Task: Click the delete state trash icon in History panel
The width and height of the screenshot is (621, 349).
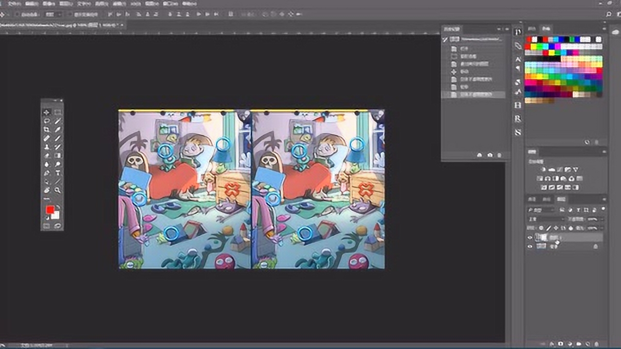Action: pyautogui.click(x=500, y=155)
